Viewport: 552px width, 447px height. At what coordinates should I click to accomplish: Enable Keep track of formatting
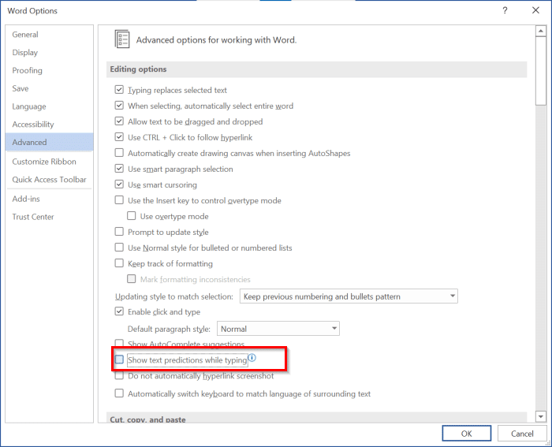click(119, 263)
